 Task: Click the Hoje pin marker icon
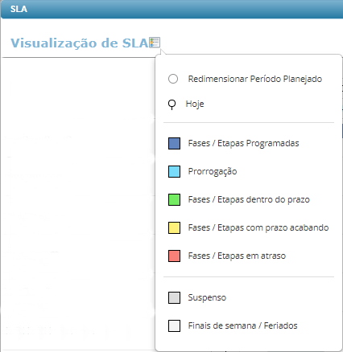171,104
